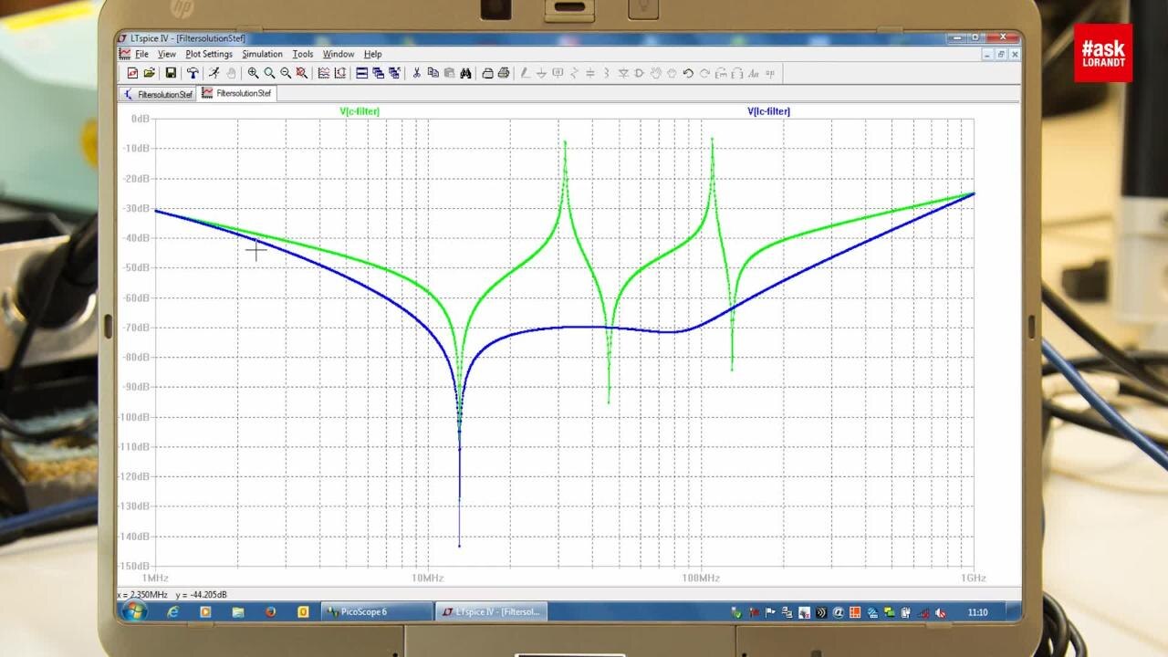The image size is (1168, 657).
Task: Click the Zoom to fit icon
Action: tap(302, 73)
